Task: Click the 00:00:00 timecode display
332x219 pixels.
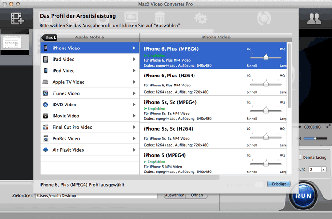Action: [x=312, y=127]
